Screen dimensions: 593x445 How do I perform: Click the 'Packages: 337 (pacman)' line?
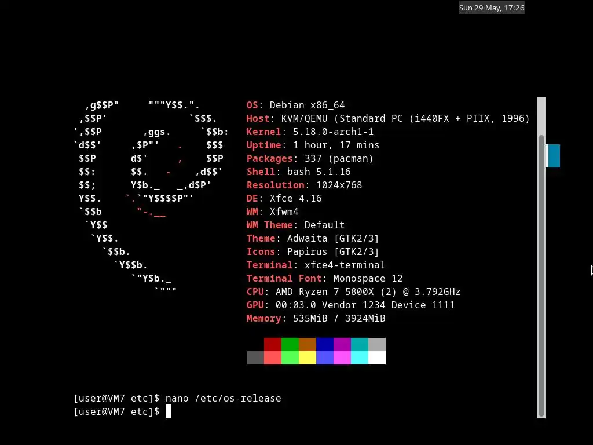point(310,158)
